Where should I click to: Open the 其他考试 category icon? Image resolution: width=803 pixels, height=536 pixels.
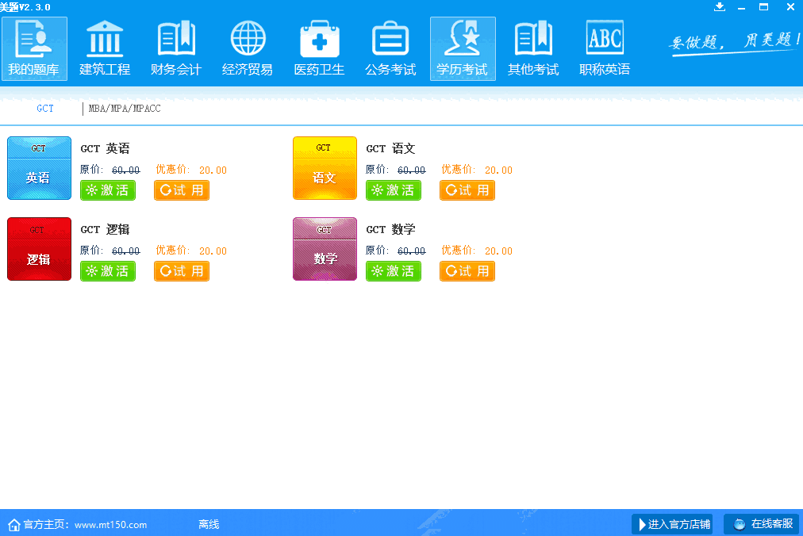[533, 48]
